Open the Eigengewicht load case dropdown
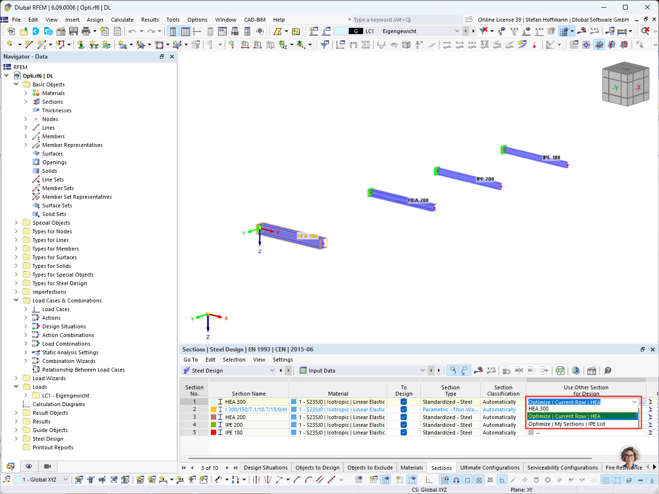Screen dimensions: 659x494 click(x=457, y=30)
